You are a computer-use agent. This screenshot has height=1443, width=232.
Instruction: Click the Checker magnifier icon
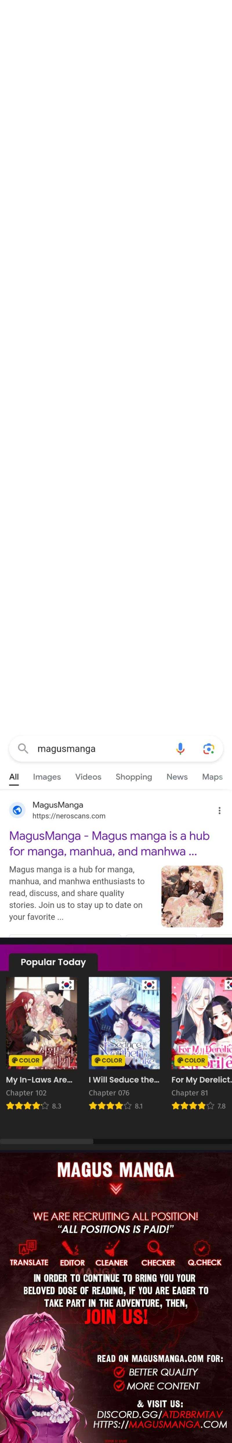click(x=155, y=1247)
